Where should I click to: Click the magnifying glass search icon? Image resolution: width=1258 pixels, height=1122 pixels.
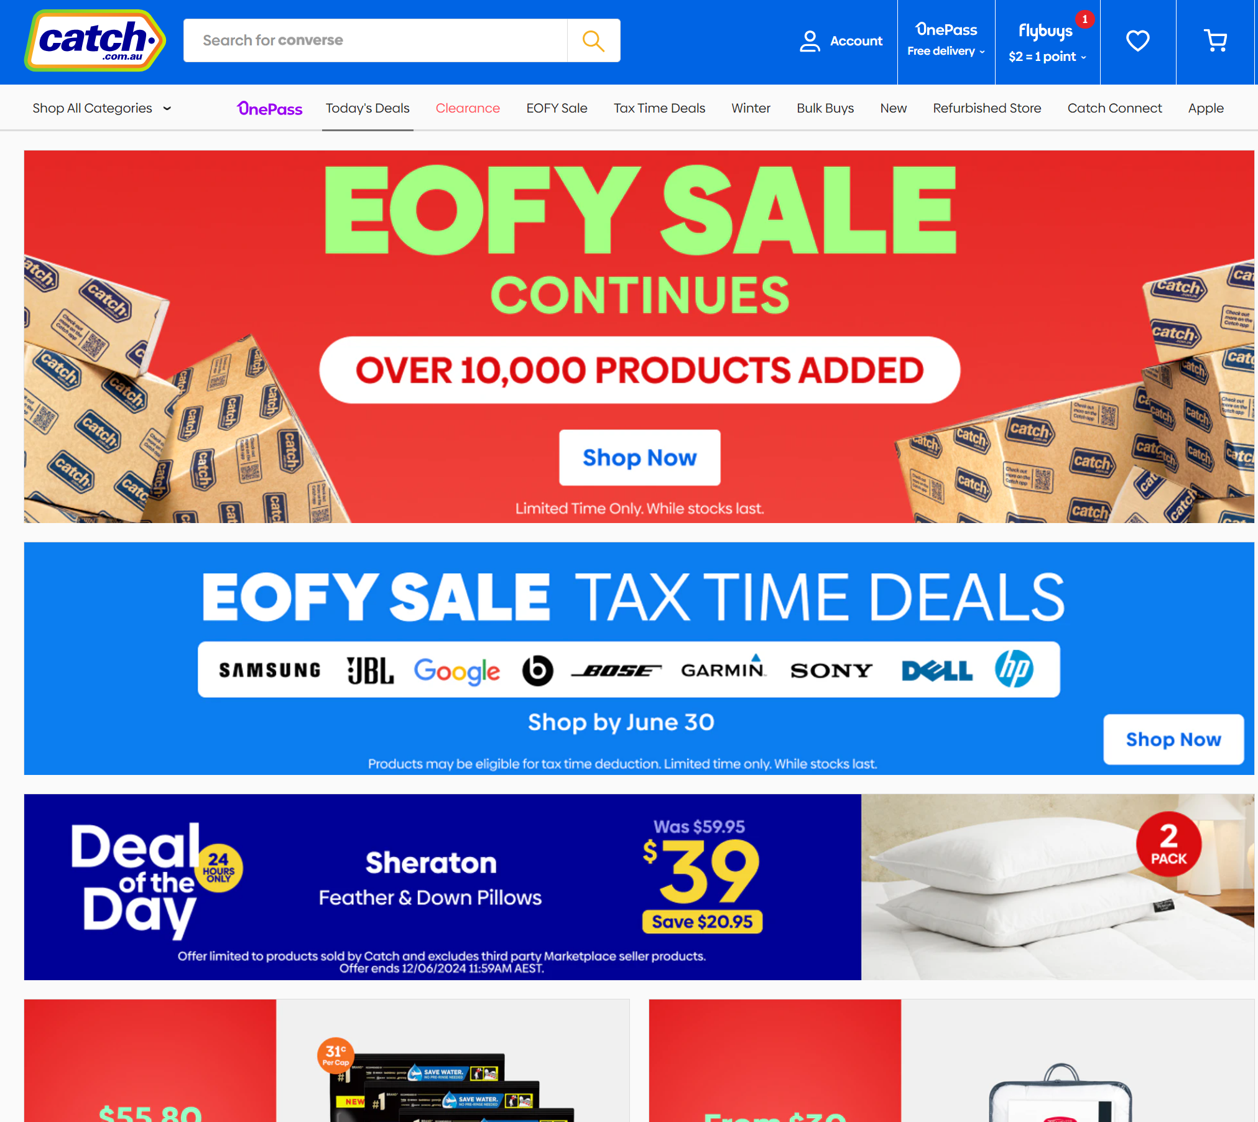click(x=593, y=40)
